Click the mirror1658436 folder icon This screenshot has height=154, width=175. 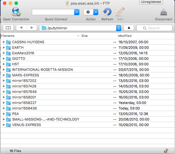point(8,108)
